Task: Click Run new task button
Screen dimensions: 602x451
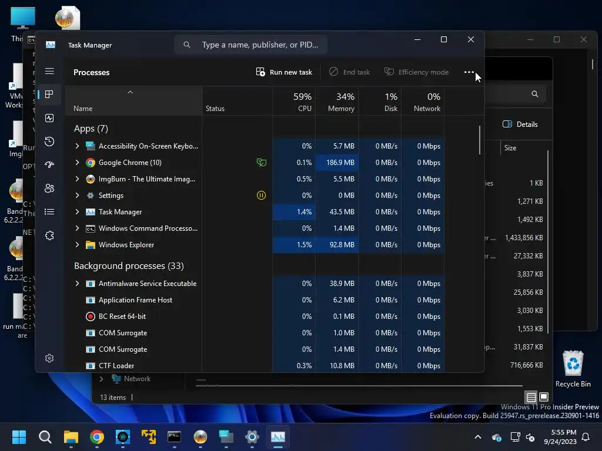Action: pyautogui.click(x=284, y=72)
